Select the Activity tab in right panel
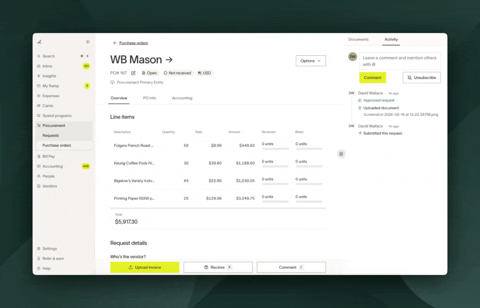Screen dimensions: 480x308 [x=391, y=39]
